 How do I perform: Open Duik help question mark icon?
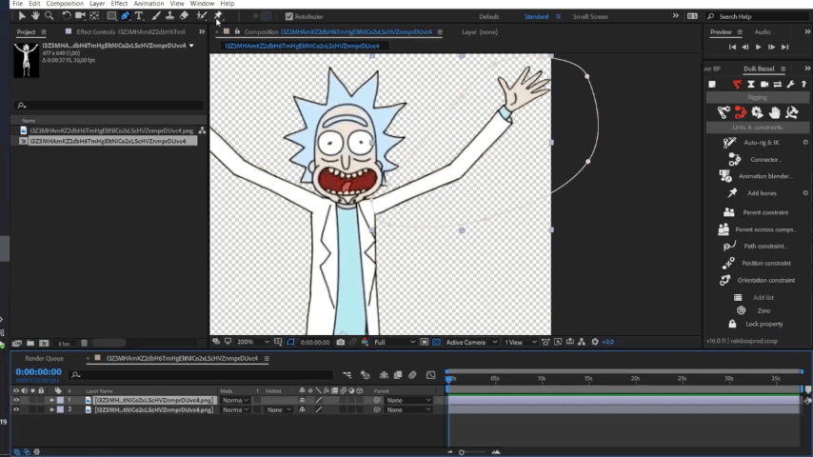click(x=803, y=84)
